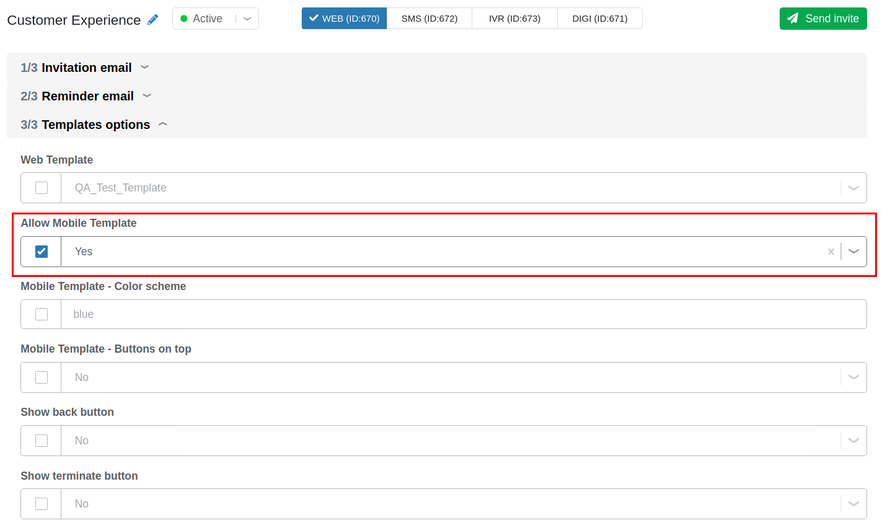Viewport: 890px width, 528px height.
Task: Switch to DIGI (ID:671) tab
Action: 600,19
